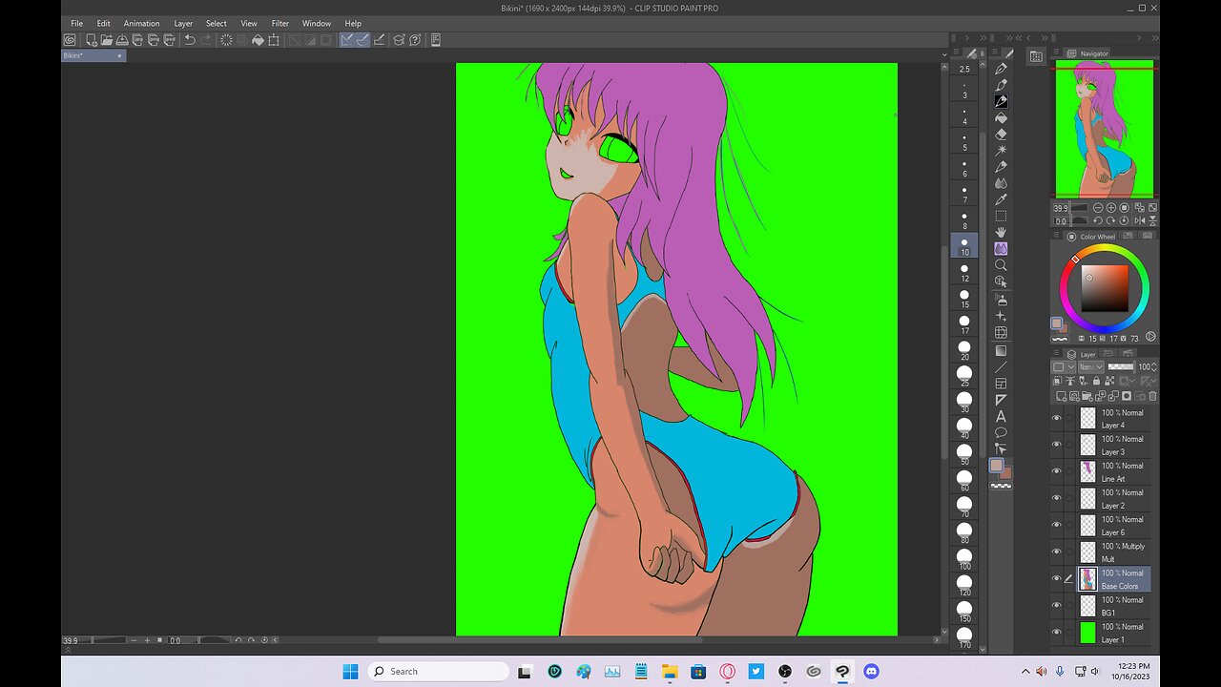Click the Clear (dotted circle) icon

pos(226,40)
